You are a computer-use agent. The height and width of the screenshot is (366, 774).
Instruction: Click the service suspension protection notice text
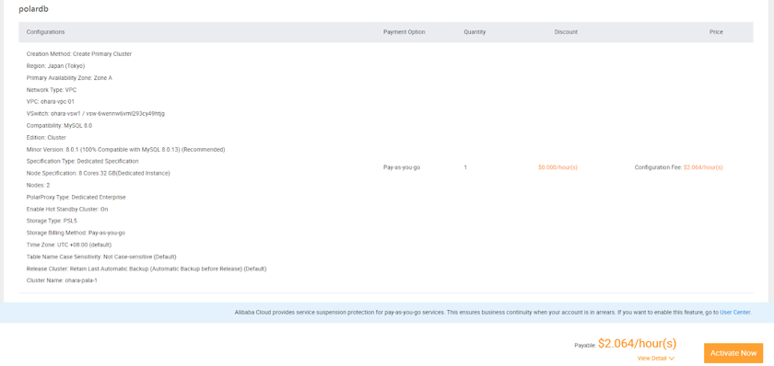coord(493,313)
